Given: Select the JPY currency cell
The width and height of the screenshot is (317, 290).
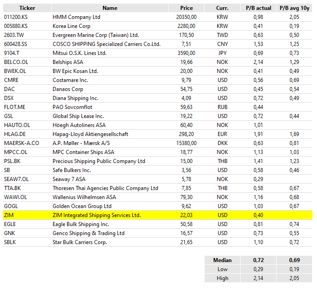Looking at the screenshot, I should click(223, 53).
